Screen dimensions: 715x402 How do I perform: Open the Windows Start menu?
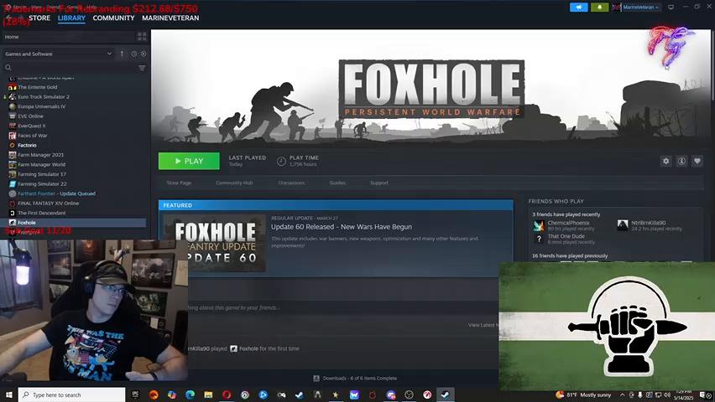point(8,394)
